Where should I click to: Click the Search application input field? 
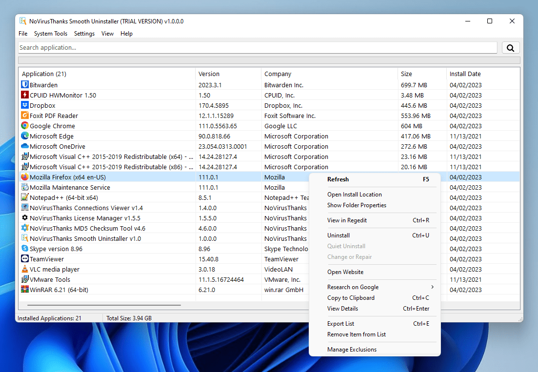click(258, 48)
